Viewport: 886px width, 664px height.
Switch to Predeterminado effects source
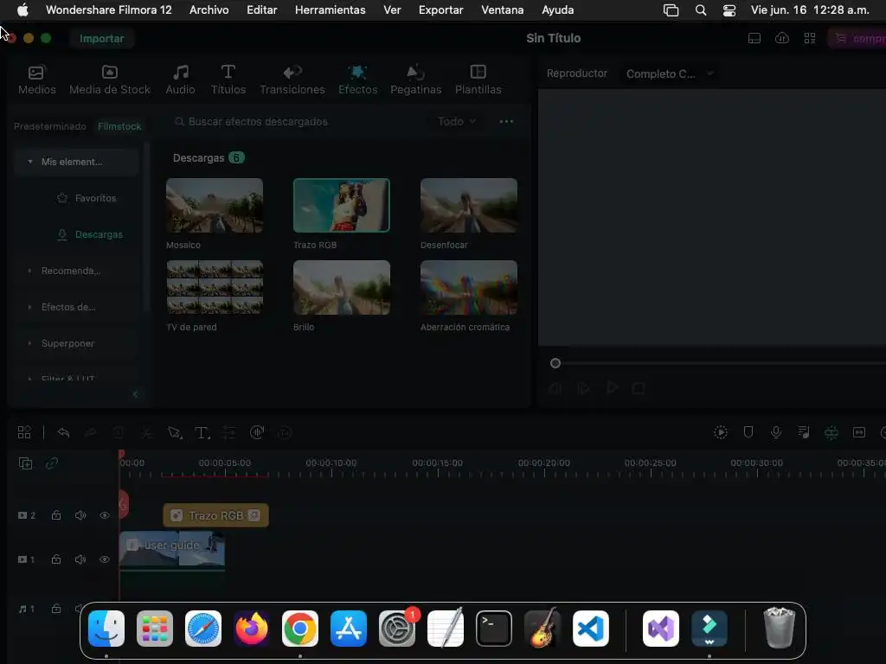[x=49, y=126]
